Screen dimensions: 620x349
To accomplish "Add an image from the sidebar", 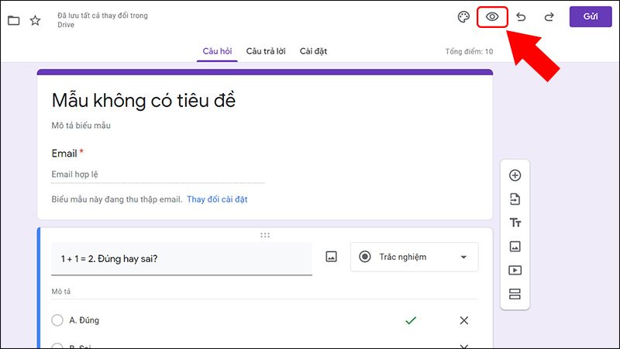I will point(515,247).
